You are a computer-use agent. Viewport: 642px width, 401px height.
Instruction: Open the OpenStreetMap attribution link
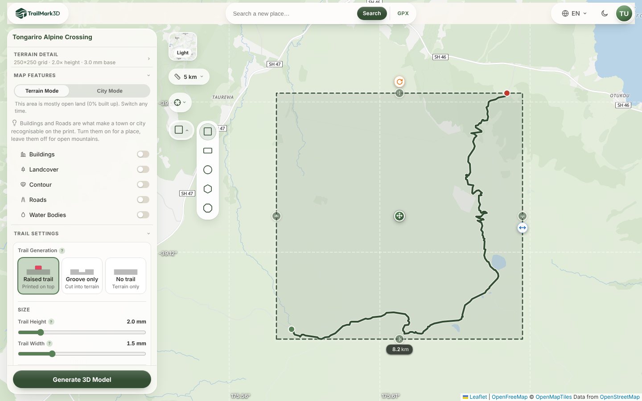[x=620, y=397]
